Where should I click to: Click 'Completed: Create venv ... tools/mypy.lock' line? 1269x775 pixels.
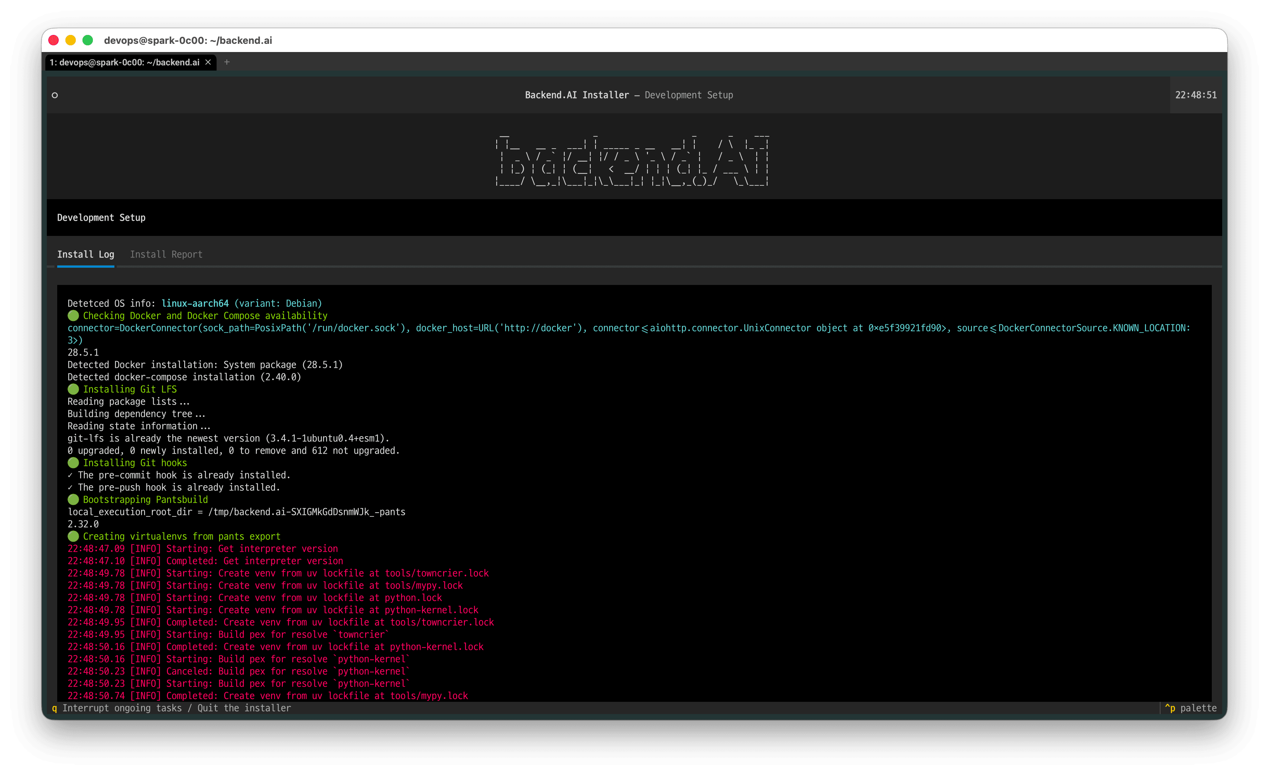268,696
